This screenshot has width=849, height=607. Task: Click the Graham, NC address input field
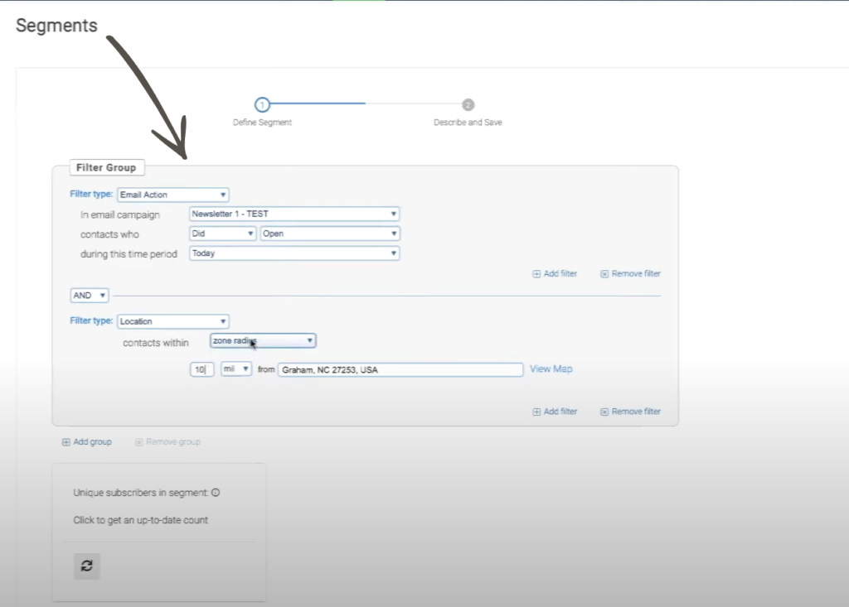click(x=400, y=369)
